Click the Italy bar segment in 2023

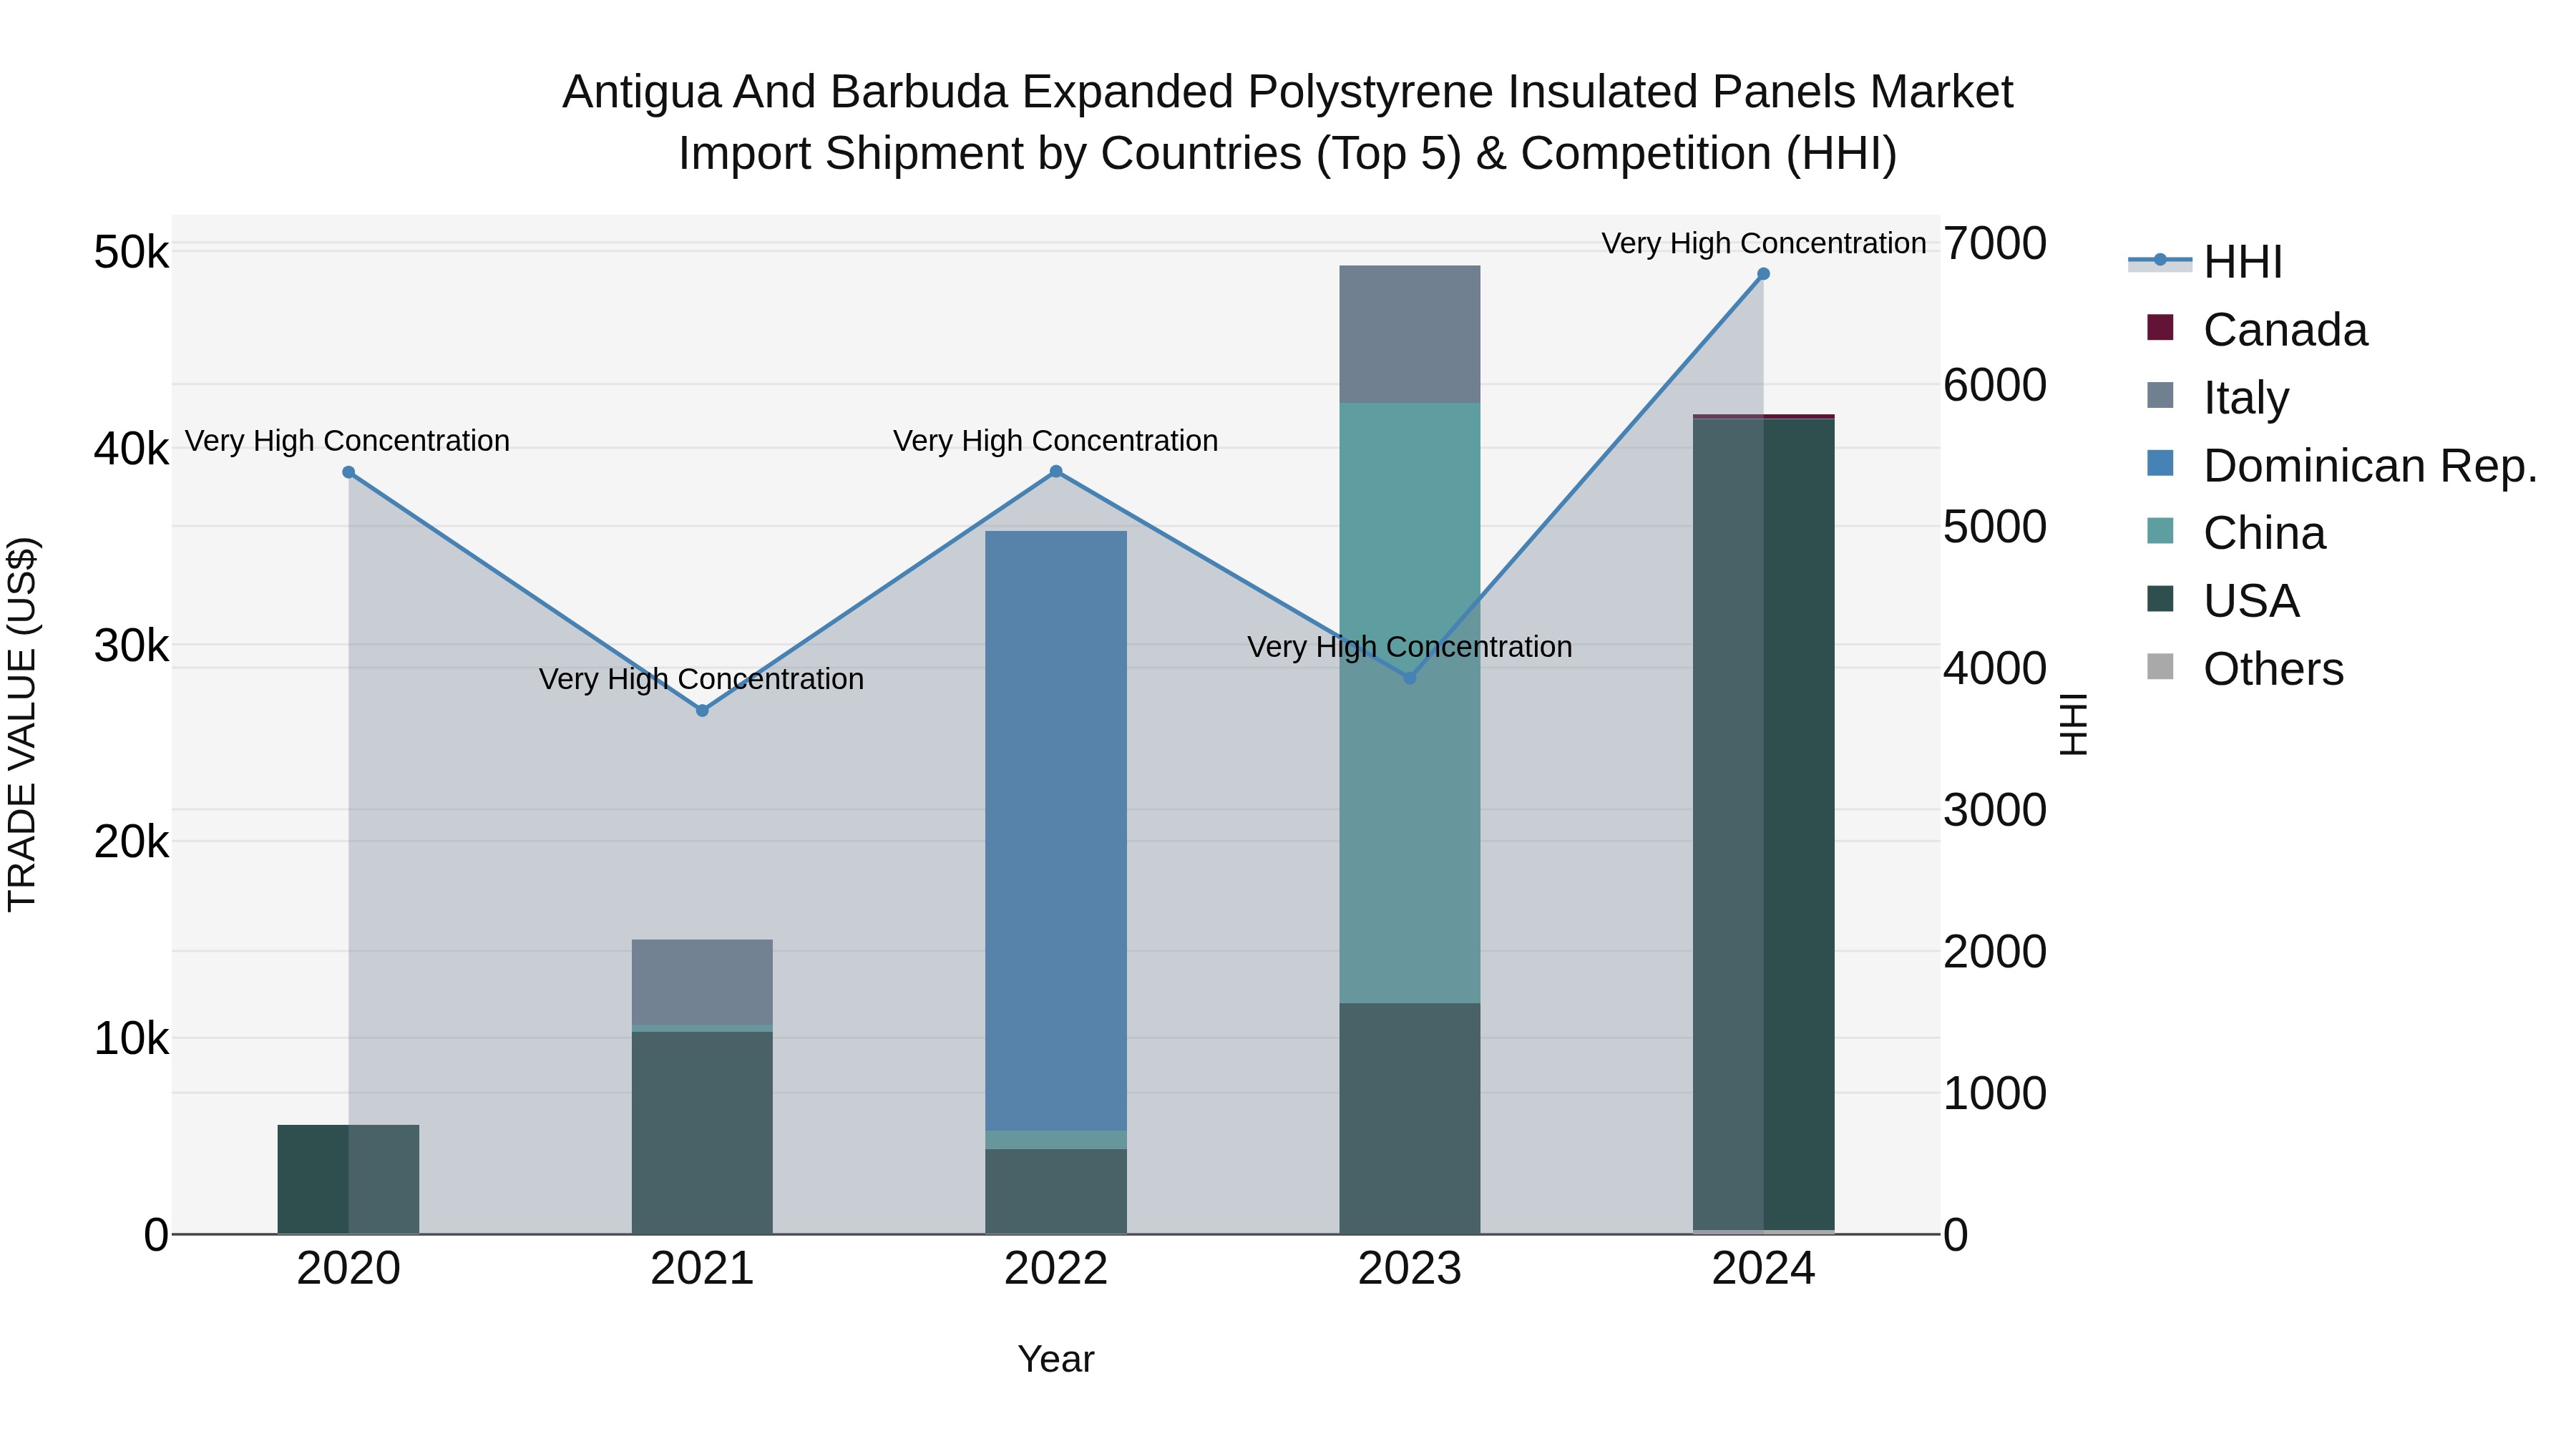[x=1410, y=334]
